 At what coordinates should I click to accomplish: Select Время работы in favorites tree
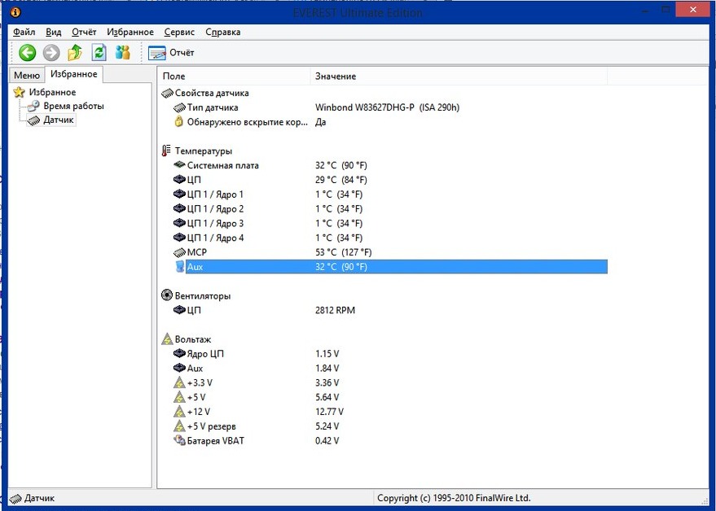point(73,107)
